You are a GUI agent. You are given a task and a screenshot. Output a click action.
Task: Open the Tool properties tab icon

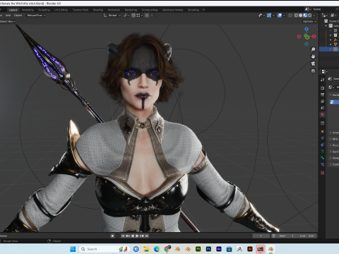coord(322,80)
